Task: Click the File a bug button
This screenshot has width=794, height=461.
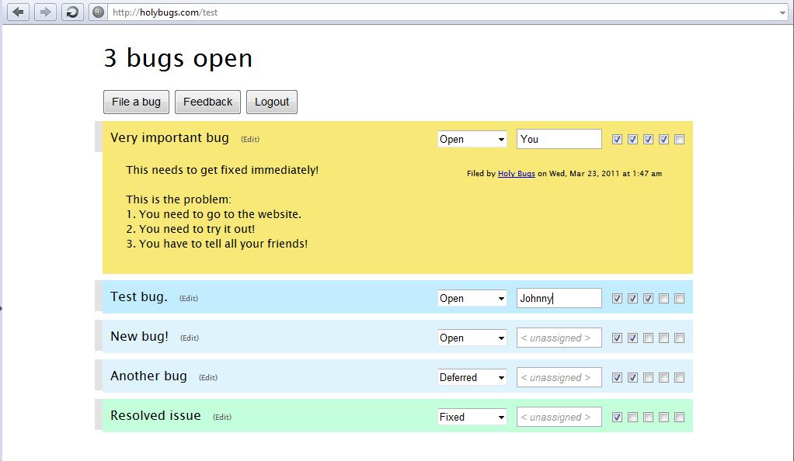Action: point(136,102)
